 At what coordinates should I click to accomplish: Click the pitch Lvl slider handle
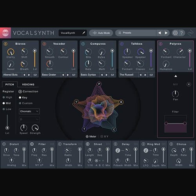pyautogui.click(x=7, y=128)
